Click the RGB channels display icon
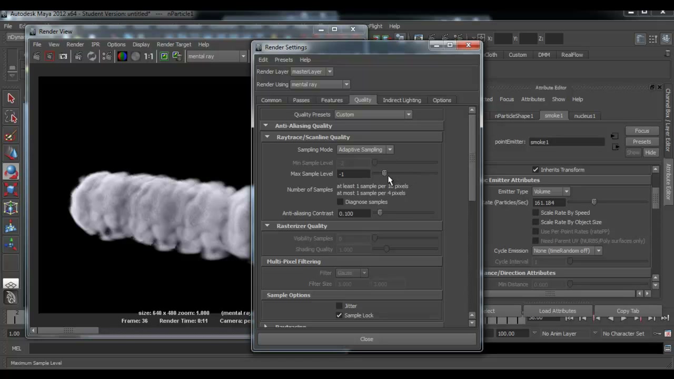 click(122, 56)
